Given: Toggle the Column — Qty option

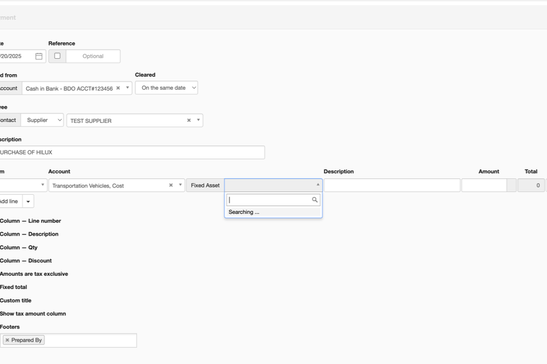Looking at the screenshot, I should (19, 248).
